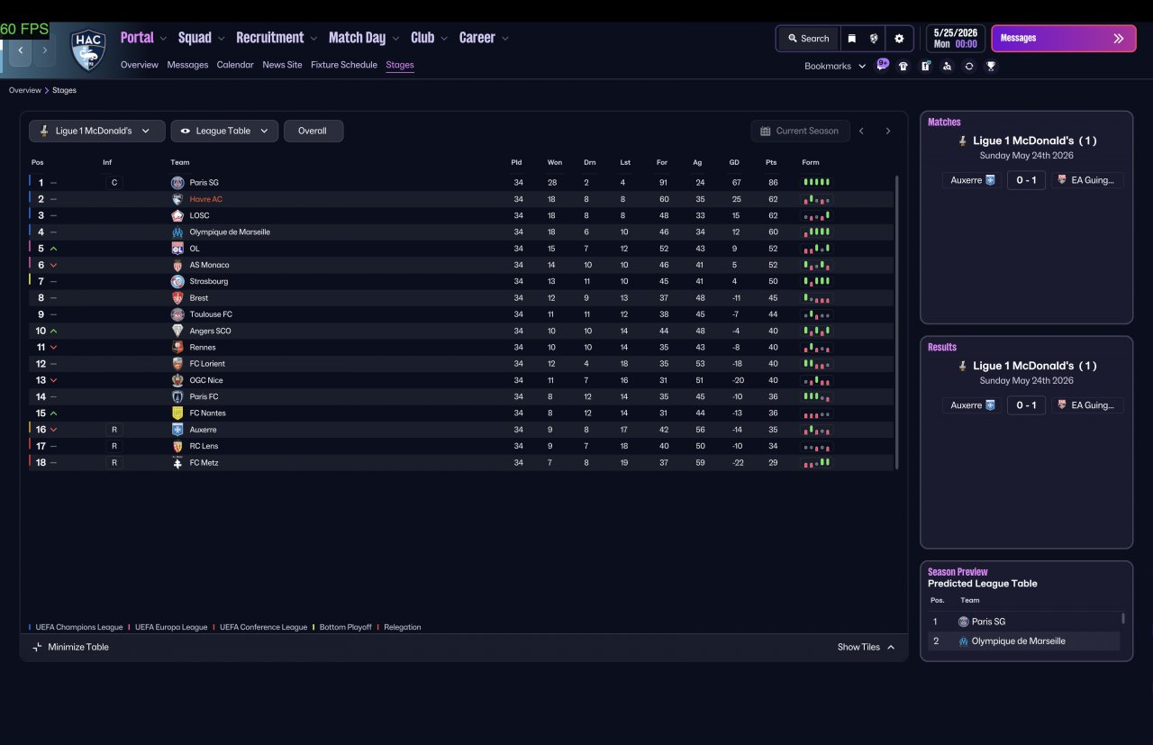This screenshot has height=745, width=1153.
Task: Switch to the Calendar tab
Action: click(x=235, y=65)
